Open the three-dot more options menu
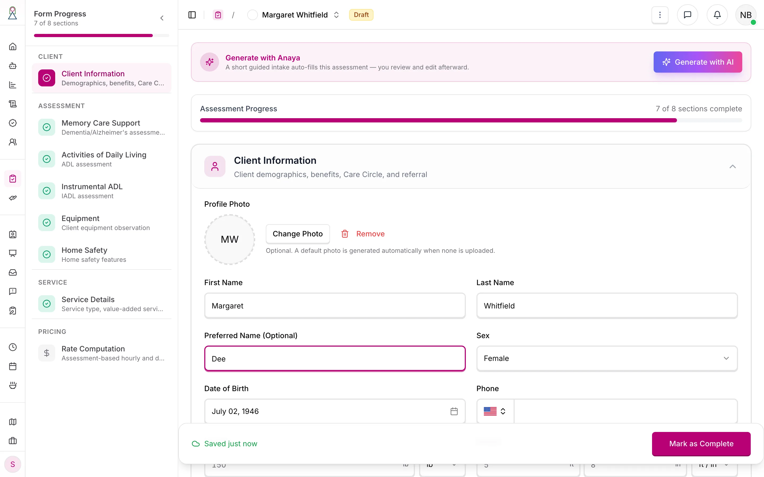This screenshot has height=477, width=764. tap(660, 15)
